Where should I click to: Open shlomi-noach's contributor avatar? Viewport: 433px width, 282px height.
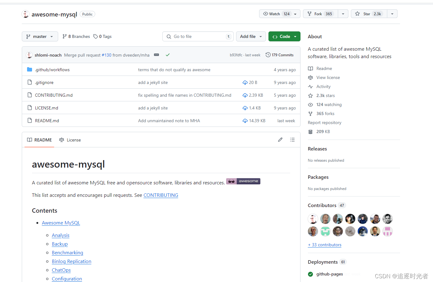[29, 55]
